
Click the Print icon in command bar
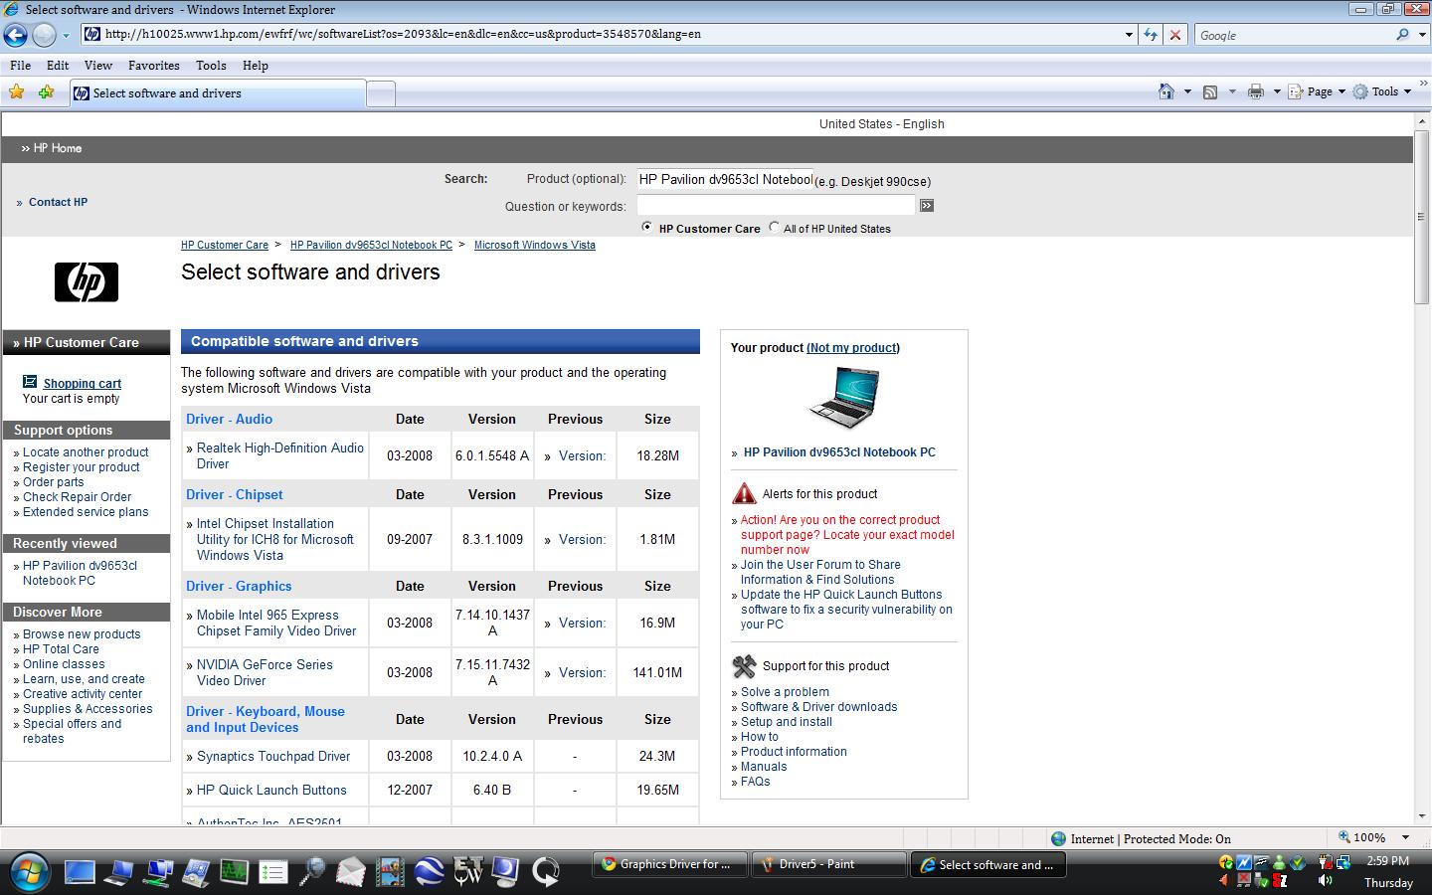[1256, 91]
